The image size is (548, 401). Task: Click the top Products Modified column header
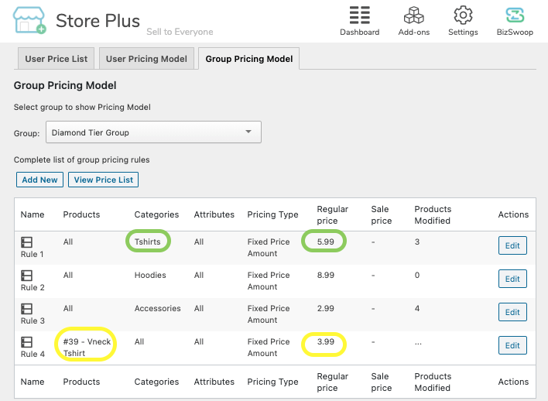[433, 214]
